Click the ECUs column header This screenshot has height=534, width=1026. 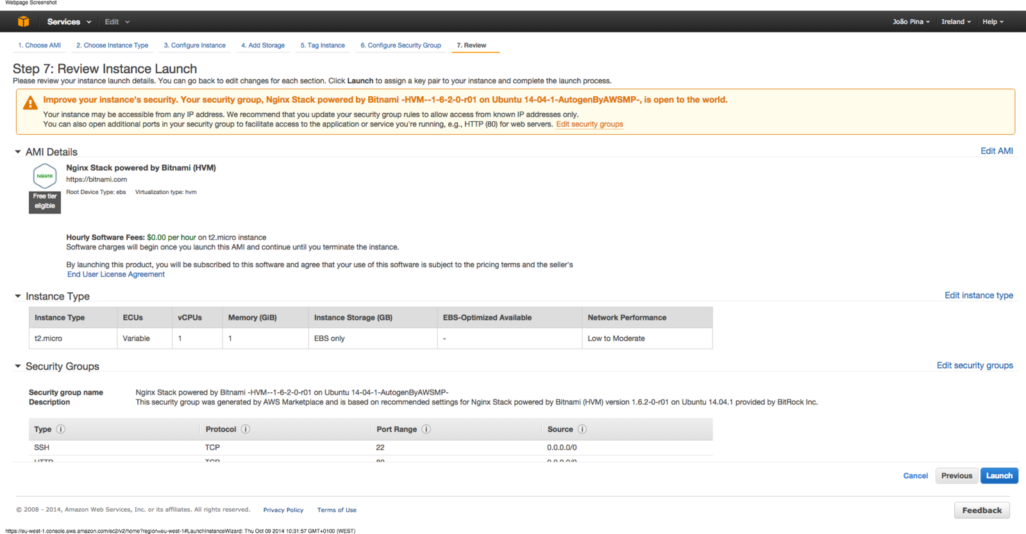(x=145, y=317)
